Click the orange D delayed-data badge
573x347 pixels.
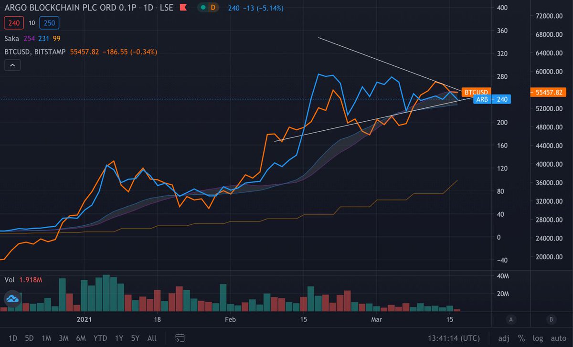click(213, 8)
